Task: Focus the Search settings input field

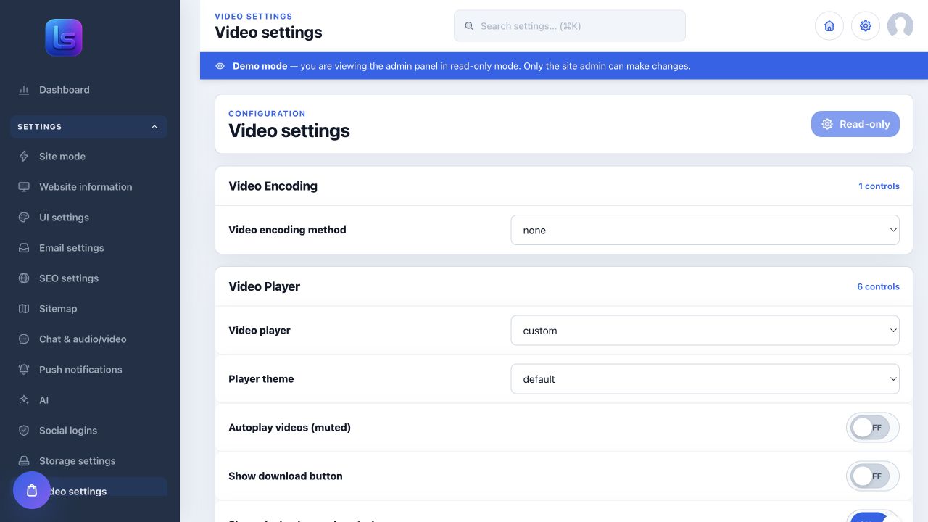Action: (x=570, y=26)
